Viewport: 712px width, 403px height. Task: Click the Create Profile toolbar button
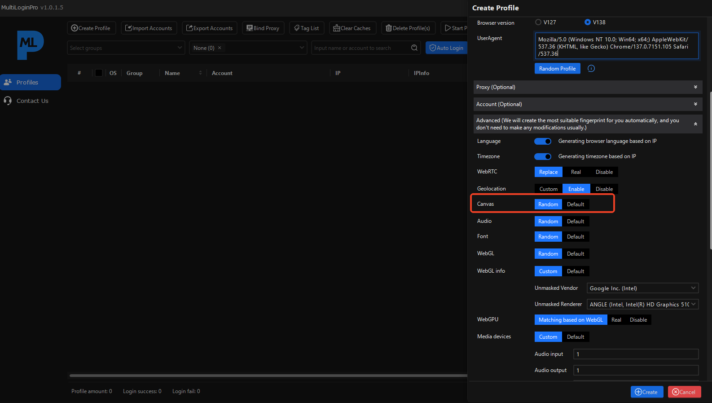coord(92,28)
